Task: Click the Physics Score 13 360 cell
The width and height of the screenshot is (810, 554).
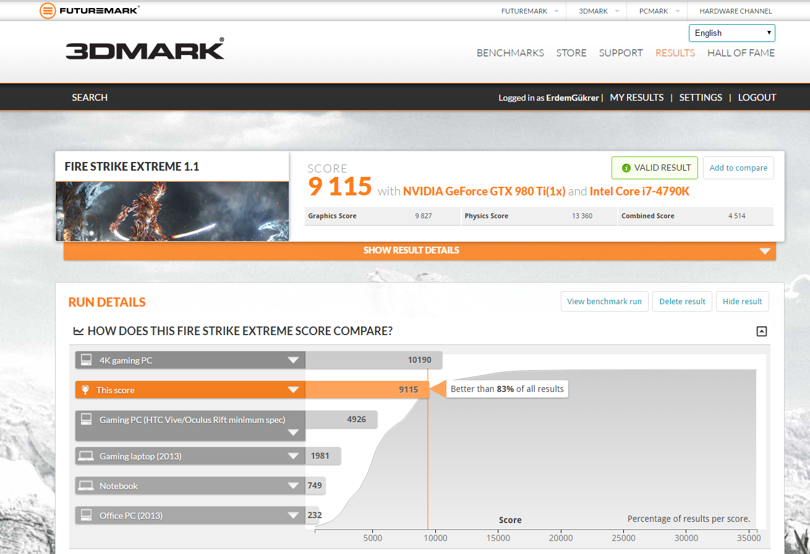Action: point(539,216)
